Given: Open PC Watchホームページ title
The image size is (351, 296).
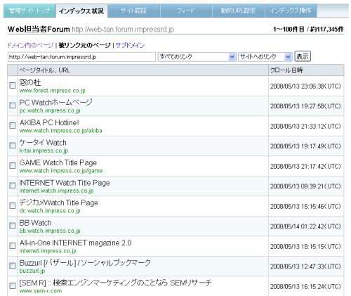Looking at the screenshot, I should tap(55, 103).
